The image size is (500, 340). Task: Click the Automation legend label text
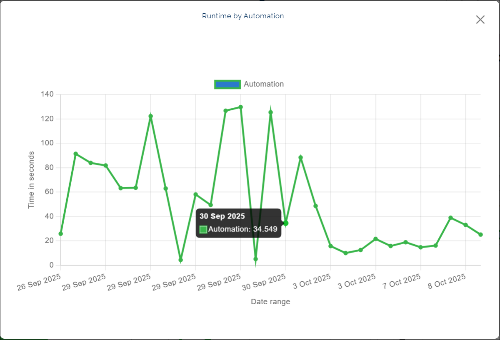263,84
